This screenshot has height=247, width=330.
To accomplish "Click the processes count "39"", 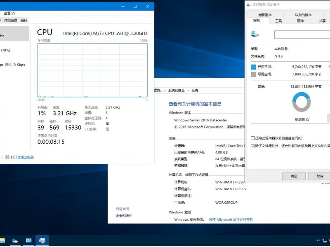I will [41, 128].
